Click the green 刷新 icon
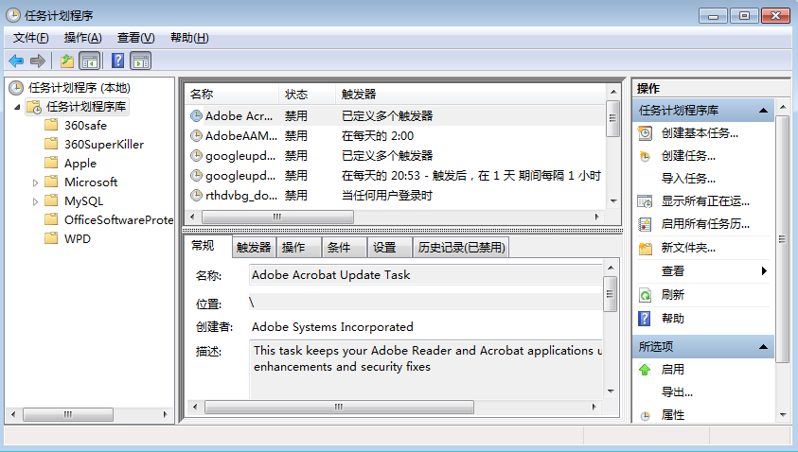798x452 pixels. pyautogui.click(x=645, y=295)
